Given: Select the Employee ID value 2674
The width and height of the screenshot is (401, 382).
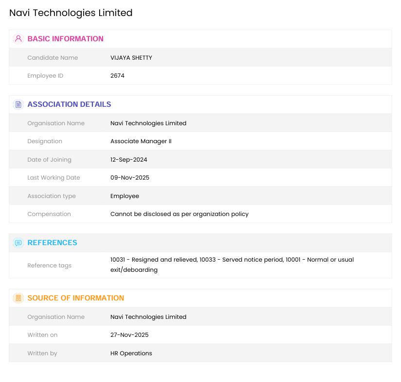Looking at the screenshot, I should [117, 76].
